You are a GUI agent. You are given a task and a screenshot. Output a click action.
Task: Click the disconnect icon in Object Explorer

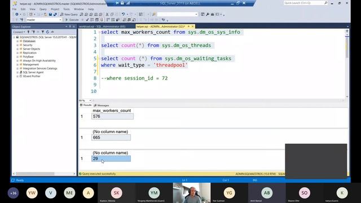[x=34, y=32]
